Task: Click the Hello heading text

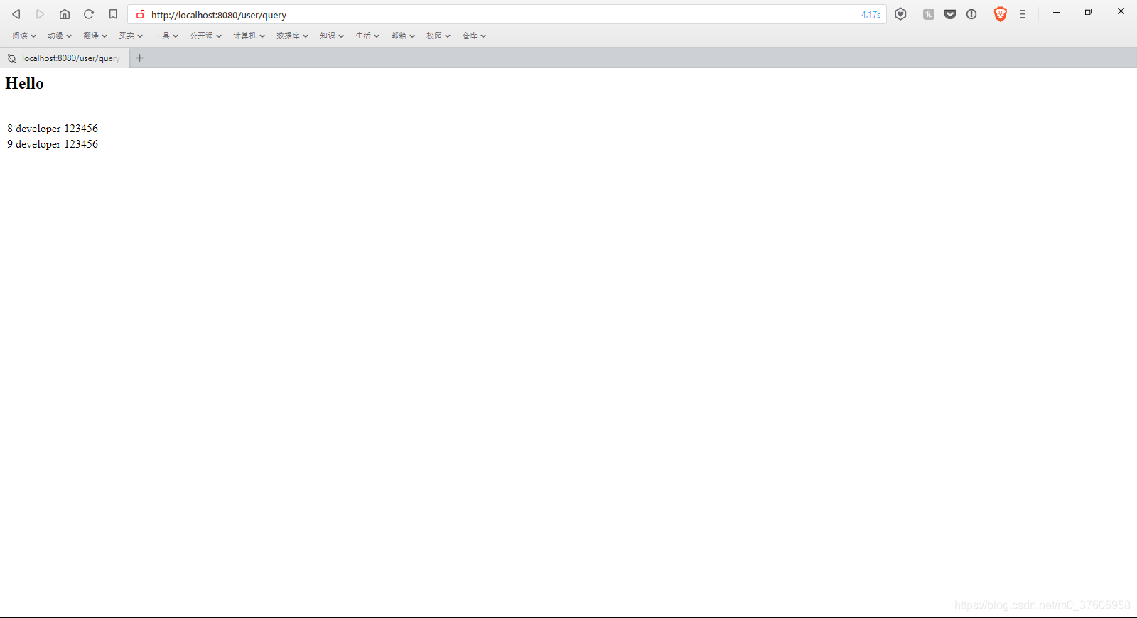Action: (x=25, y=84)
